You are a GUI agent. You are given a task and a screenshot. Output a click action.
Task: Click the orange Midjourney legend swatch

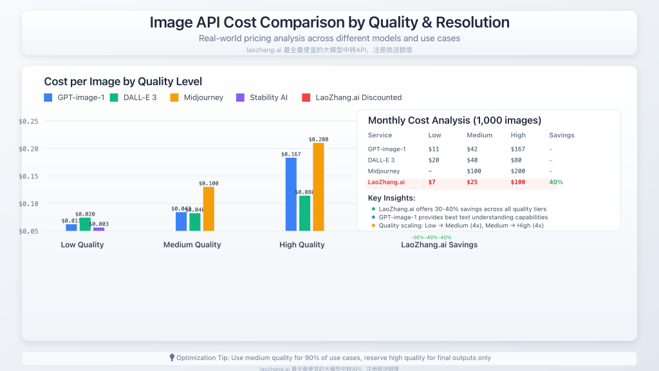[174, 98]
